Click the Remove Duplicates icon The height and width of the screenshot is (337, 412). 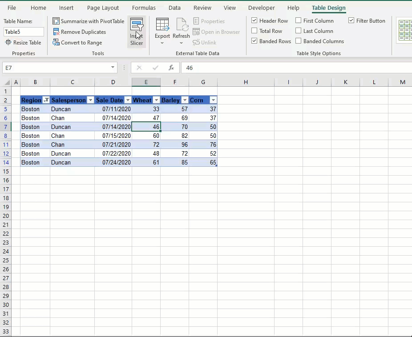[x=56, y=32]
